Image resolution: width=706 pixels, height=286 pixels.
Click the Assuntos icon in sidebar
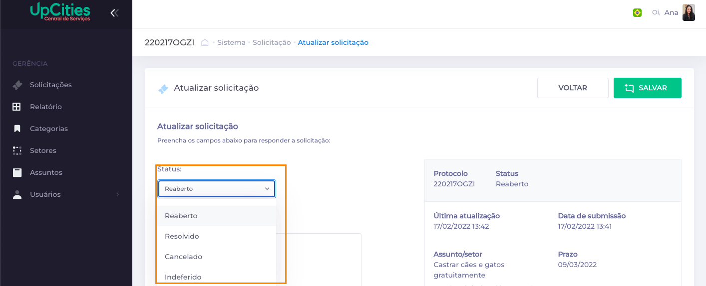(17, 172)
